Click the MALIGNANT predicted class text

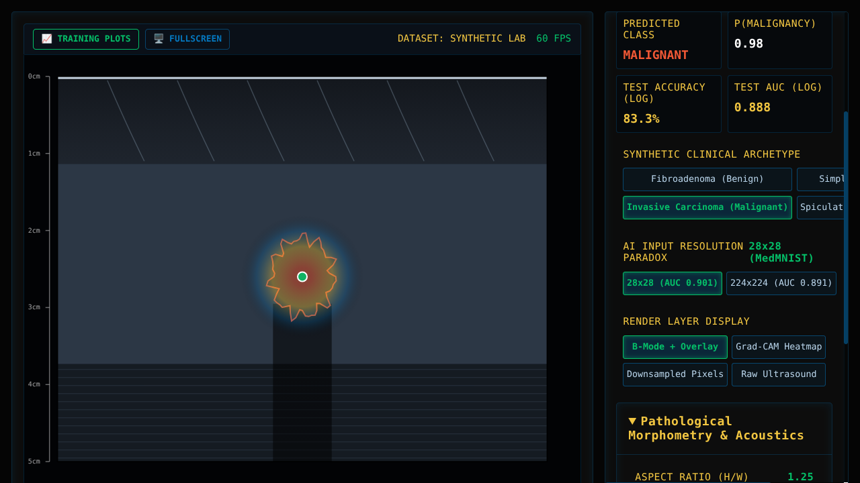tap(656, 55)
